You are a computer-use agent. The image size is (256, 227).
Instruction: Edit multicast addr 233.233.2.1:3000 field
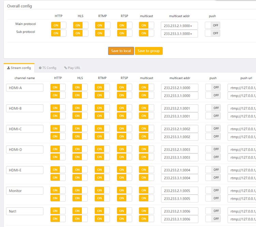(180, 88)
